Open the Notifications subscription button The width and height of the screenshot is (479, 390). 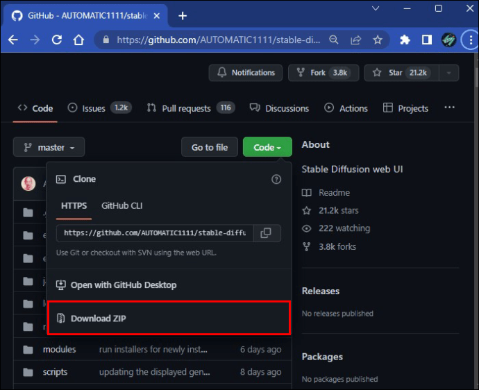[245, 73]
